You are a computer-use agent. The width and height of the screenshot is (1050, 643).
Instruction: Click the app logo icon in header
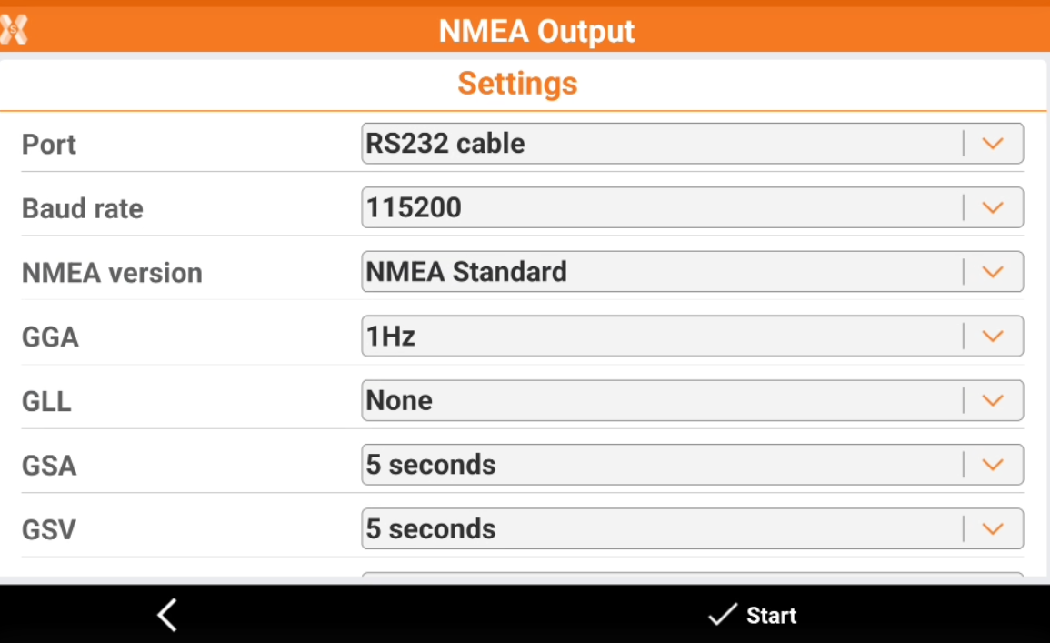[x=14, y=31]
